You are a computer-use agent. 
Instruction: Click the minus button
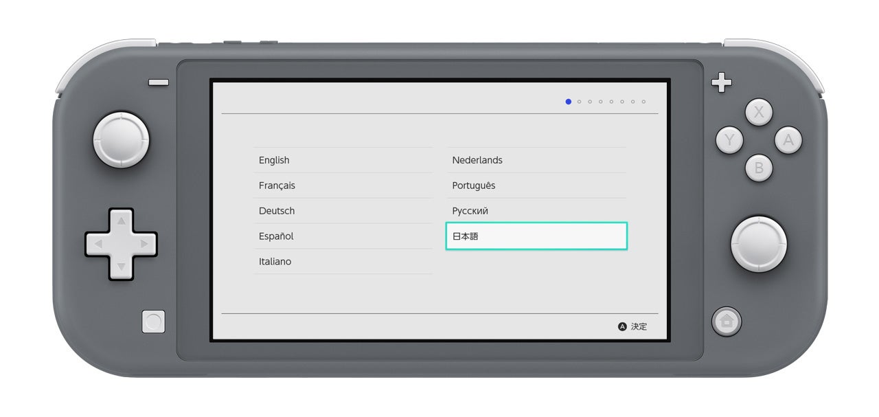pyautogui.click(x=159, y=82)
